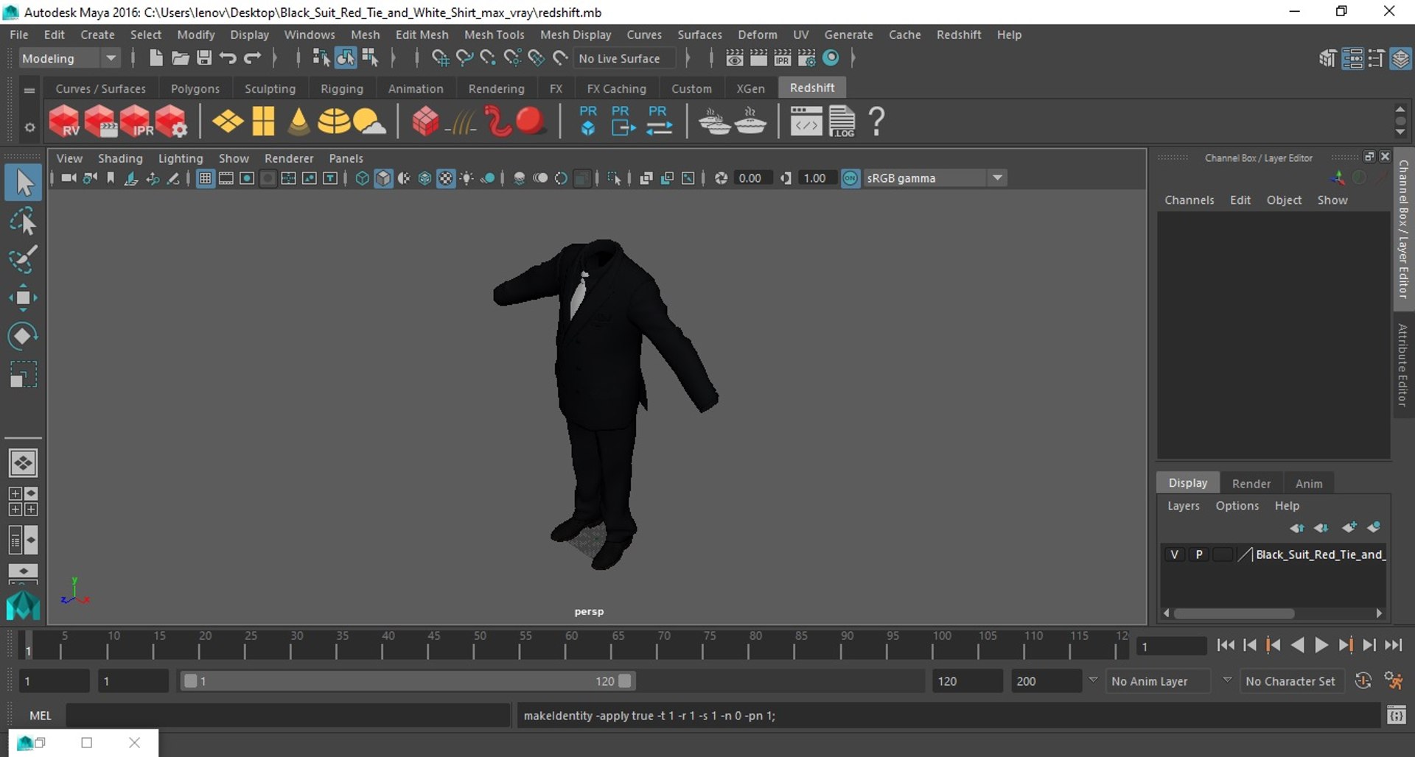
Task: Open Modeling menu set dropdown
Action: (x=69, y=58)
